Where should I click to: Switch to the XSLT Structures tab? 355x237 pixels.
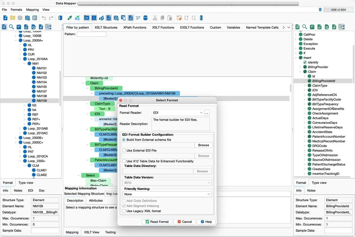pyautogui.click(x=106, y=27)
